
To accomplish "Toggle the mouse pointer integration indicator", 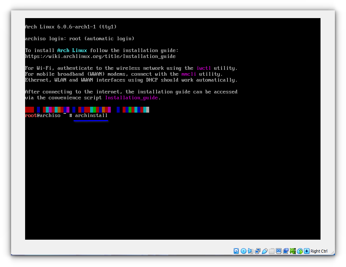I will point(299,251).
